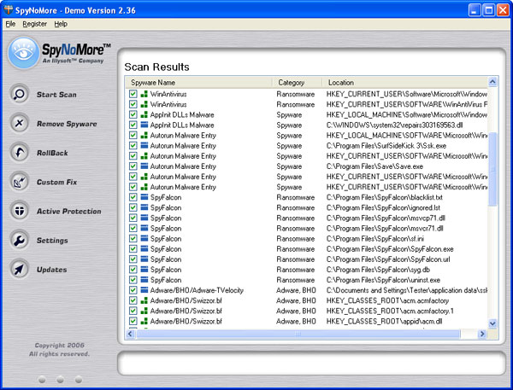
Task: Close the SpyNoMore window
Action: pyautogui.click(x=503, y=10)
